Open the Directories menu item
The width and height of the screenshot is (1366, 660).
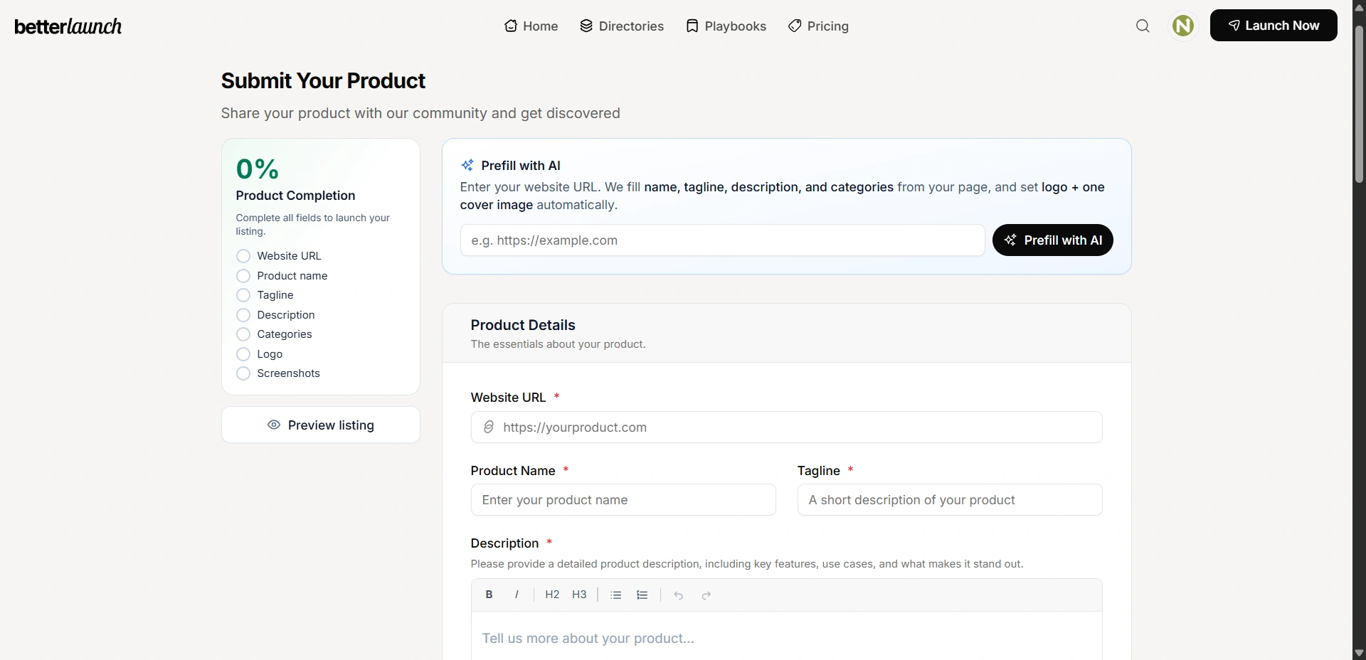tap(622, 26)
